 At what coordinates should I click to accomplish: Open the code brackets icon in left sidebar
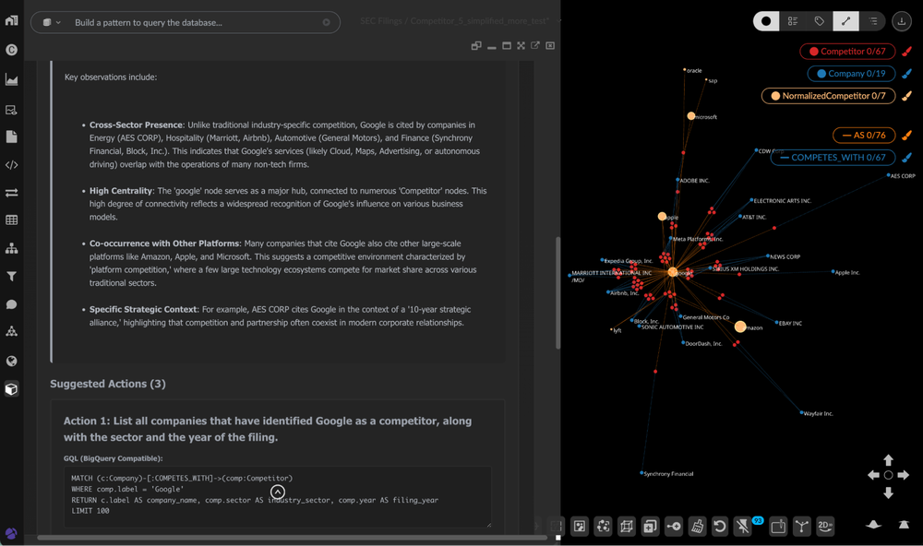coord(12,165)
